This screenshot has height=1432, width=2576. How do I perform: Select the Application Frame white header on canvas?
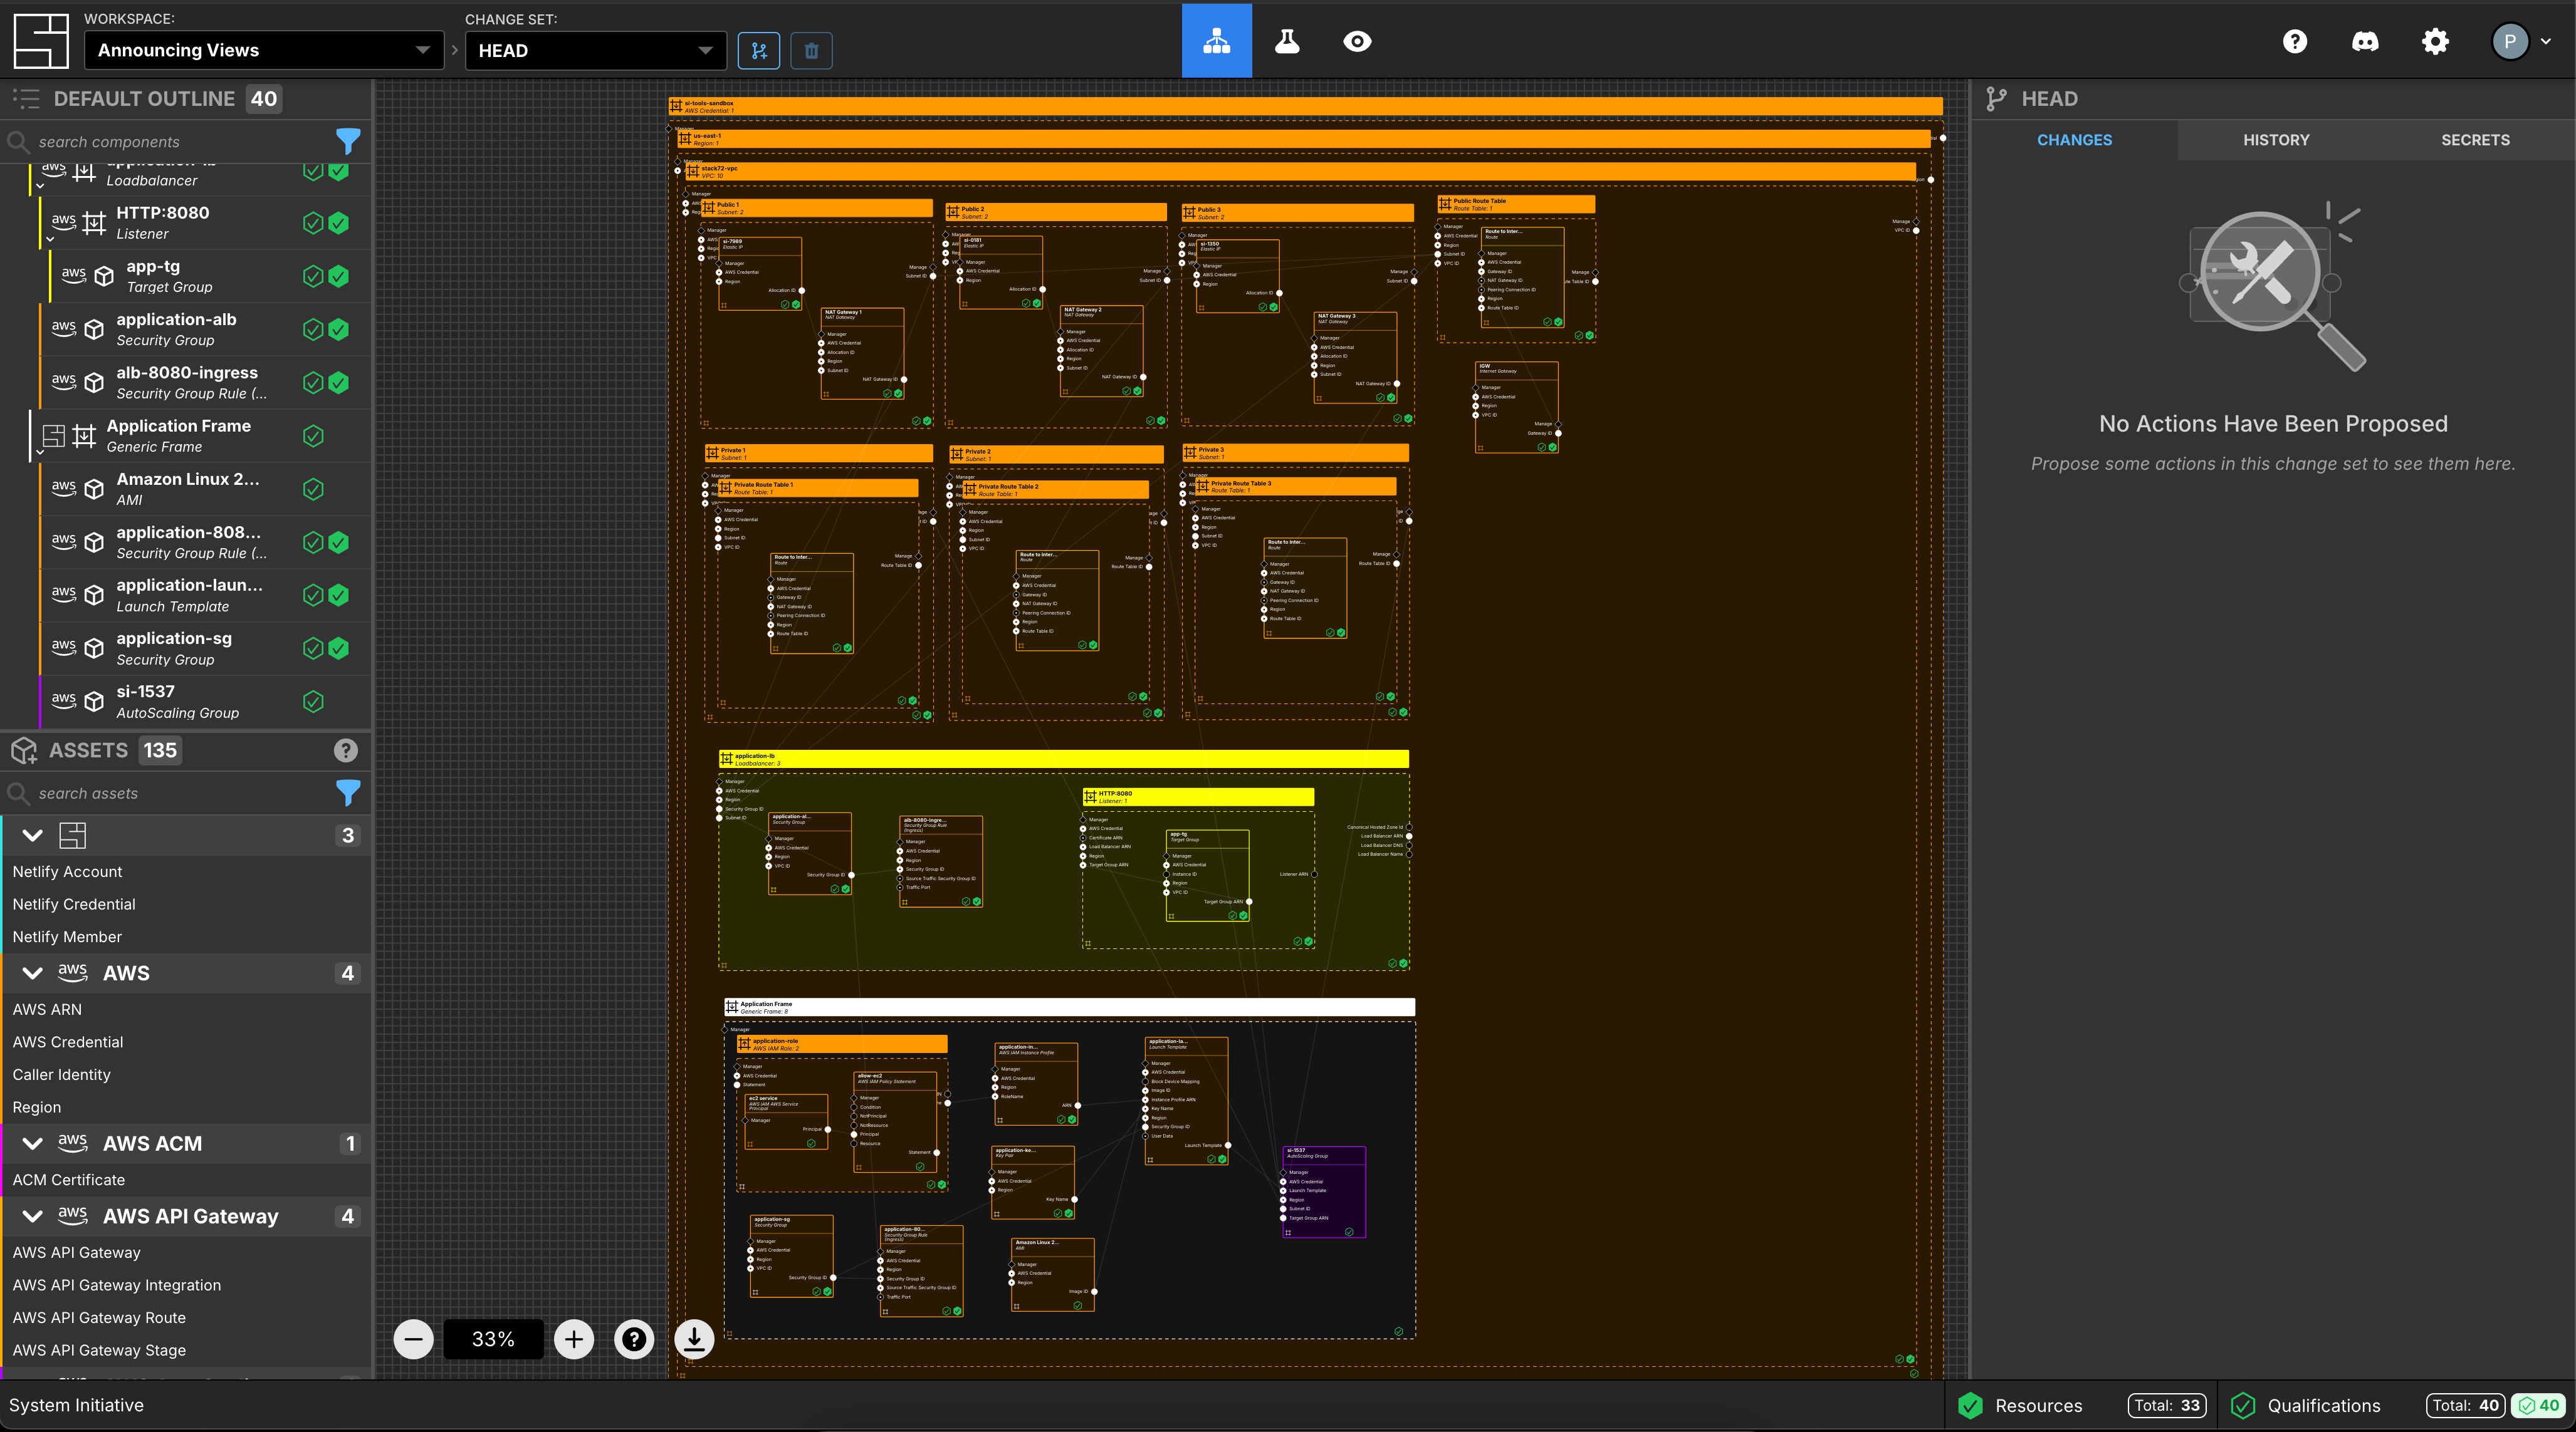coord(1069,1007)
